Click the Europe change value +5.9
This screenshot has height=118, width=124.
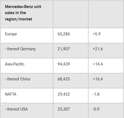(97, 34)
